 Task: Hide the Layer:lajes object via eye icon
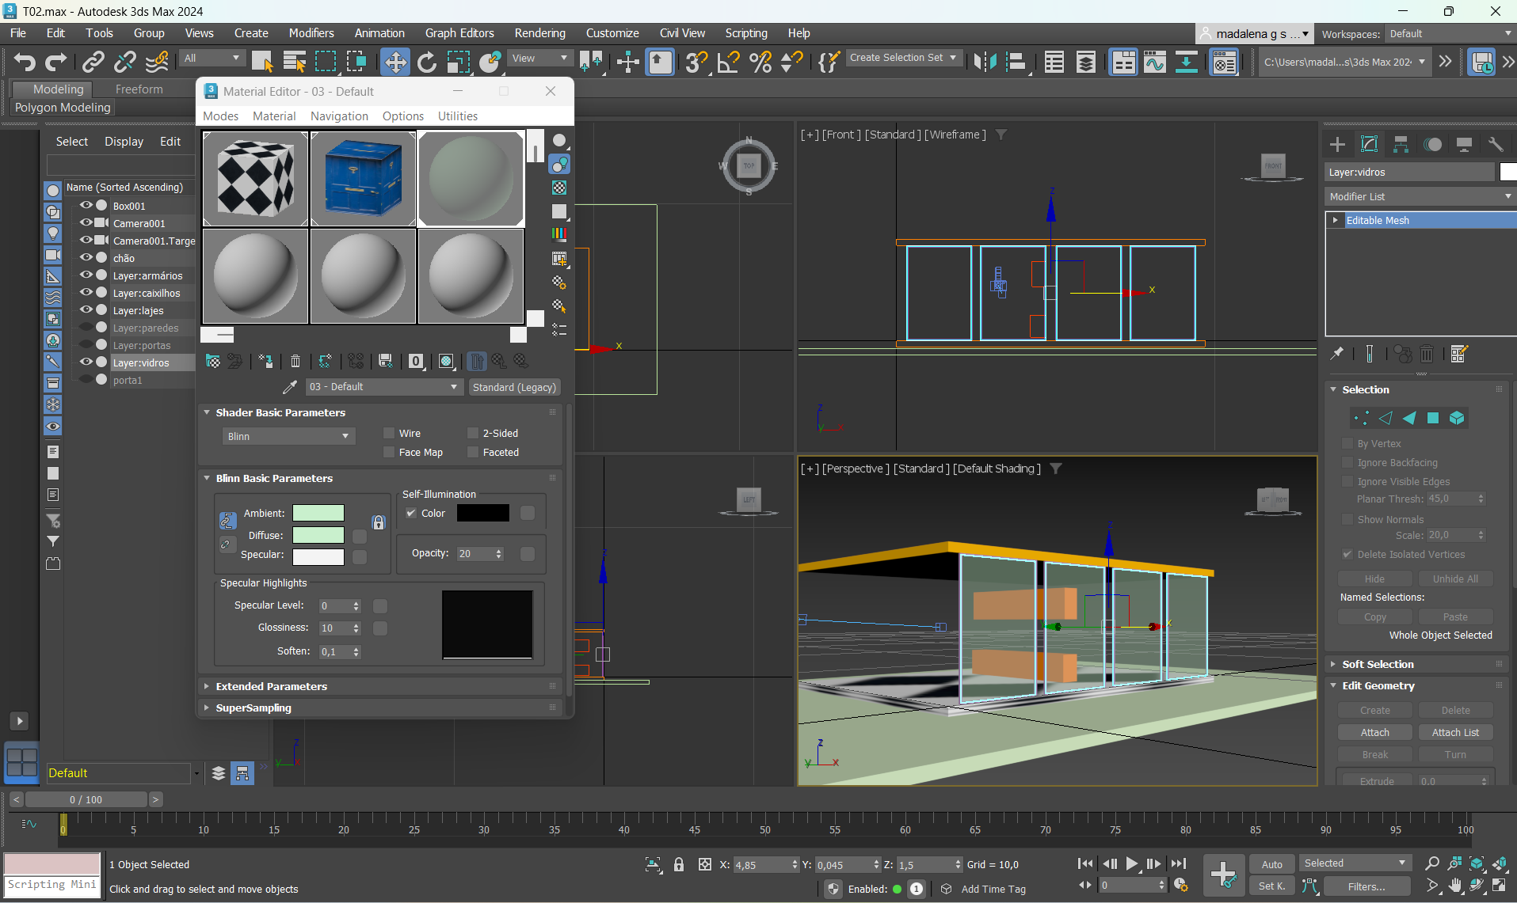86,310
